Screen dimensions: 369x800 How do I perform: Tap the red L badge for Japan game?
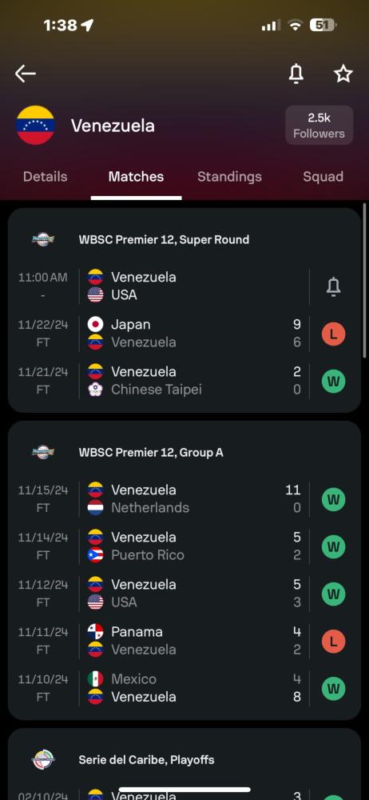333,334
